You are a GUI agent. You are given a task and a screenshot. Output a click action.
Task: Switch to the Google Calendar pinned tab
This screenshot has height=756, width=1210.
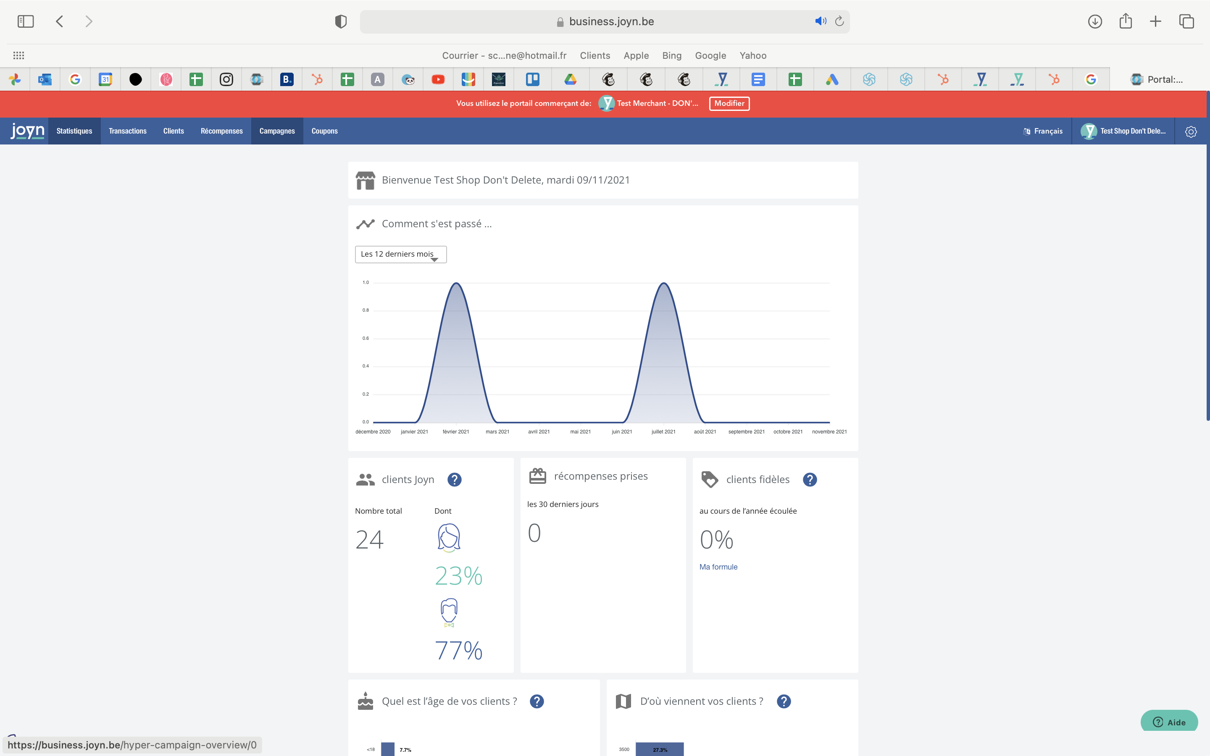click(x=105, y=79)
